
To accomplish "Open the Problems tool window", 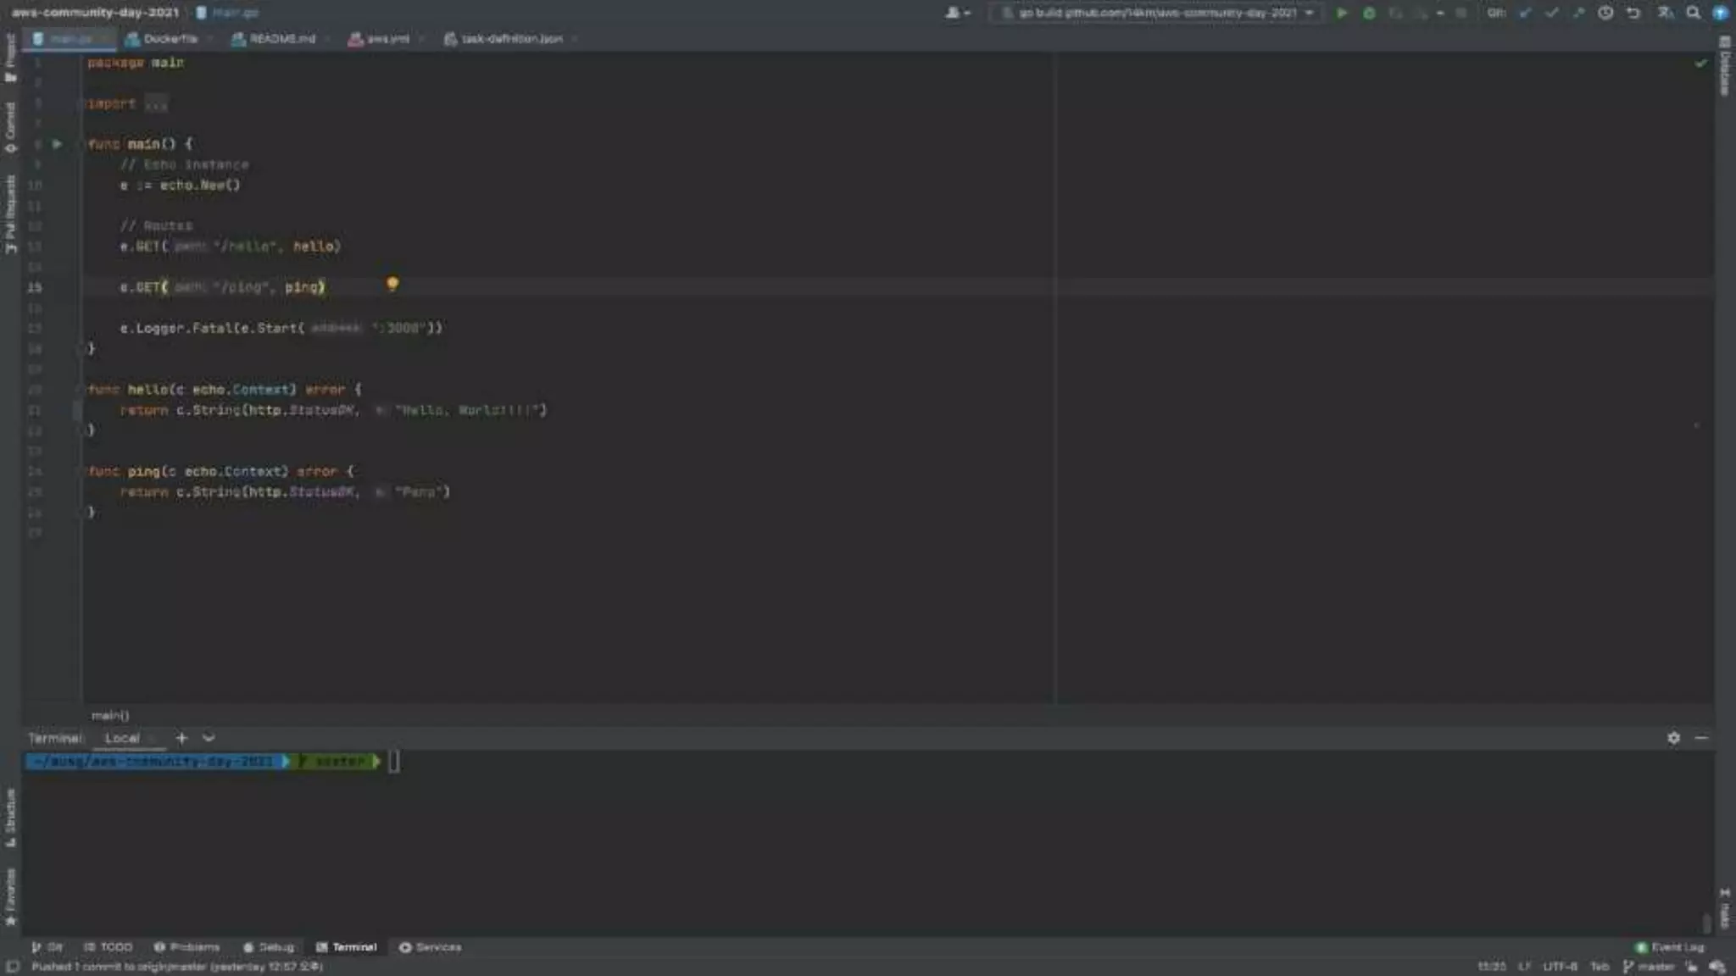I will tap(187, 947).
